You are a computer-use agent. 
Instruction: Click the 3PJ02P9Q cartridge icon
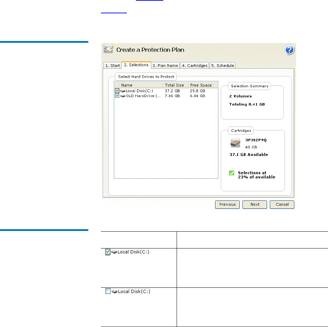pos(235,143)
